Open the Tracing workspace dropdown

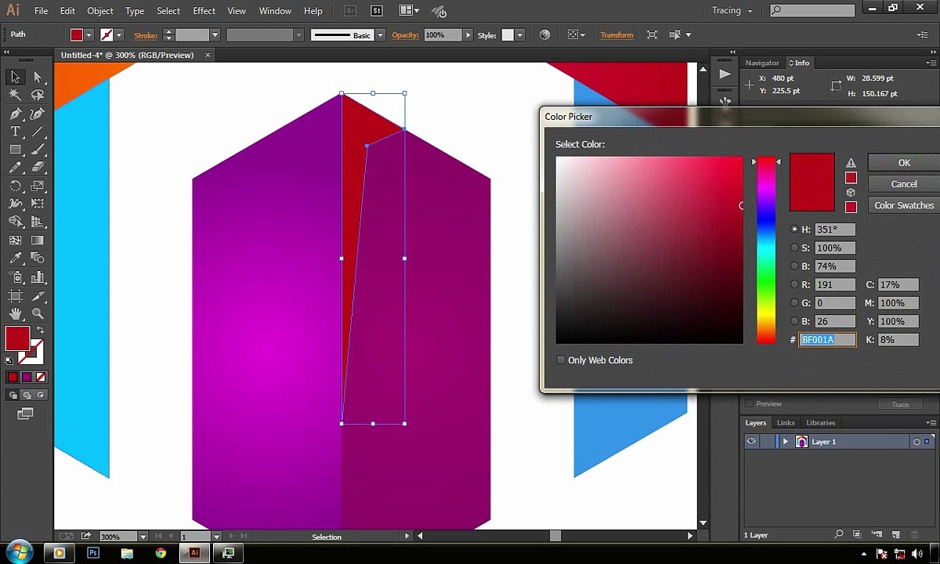point(732,11)
